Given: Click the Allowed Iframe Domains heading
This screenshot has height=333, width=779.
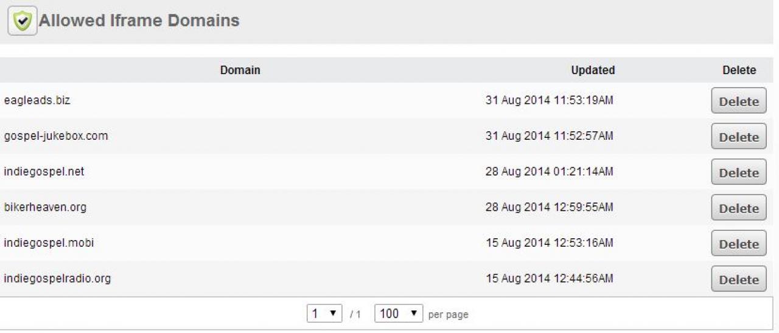Looking at the screenshot, I should coord(139,21).
